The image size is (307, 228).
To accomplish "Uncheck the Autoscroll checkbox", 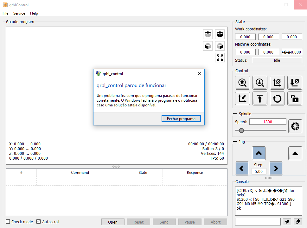I will pos(39,222).
